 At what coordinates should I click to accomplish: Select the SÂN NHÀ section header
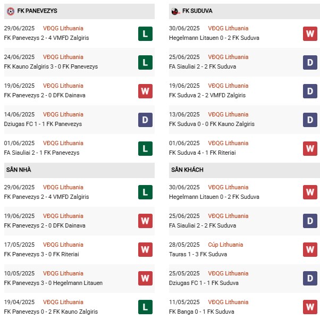coord(18,170)
